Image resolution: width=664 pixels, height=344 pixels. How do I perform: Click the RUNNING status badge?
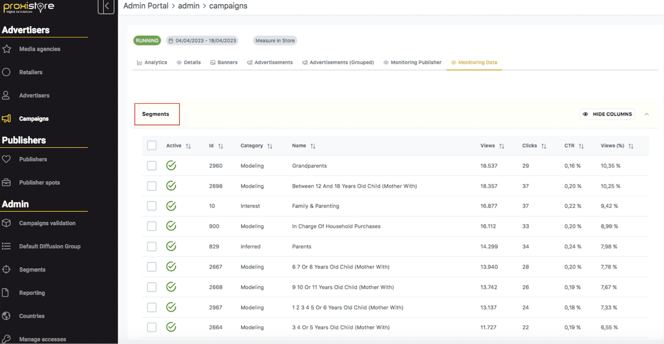pyautogui.click(x=148, y=40)
